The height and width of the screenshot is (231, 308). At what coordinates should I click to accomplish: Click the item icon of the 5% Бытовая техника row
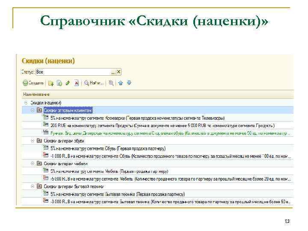(x=46, y=193)
